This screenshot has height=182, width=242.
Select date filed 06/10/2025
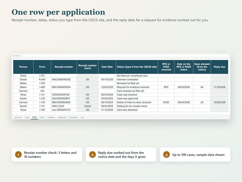(x=107, y=102)
